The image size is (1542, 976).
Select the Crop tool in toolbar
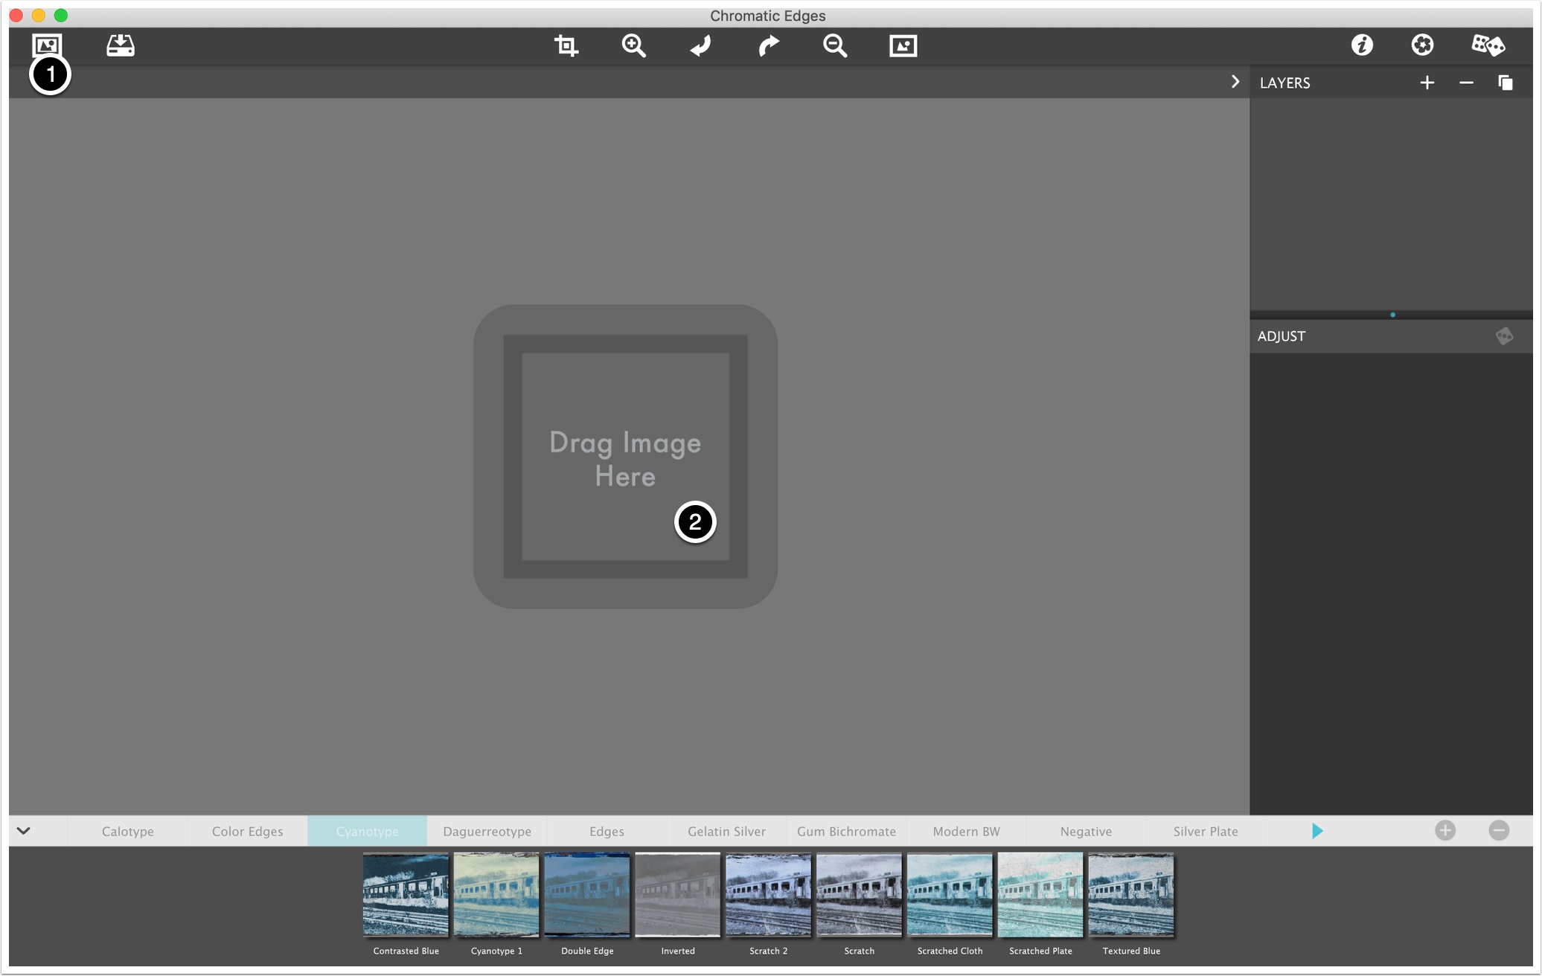(x=566, y=46)
